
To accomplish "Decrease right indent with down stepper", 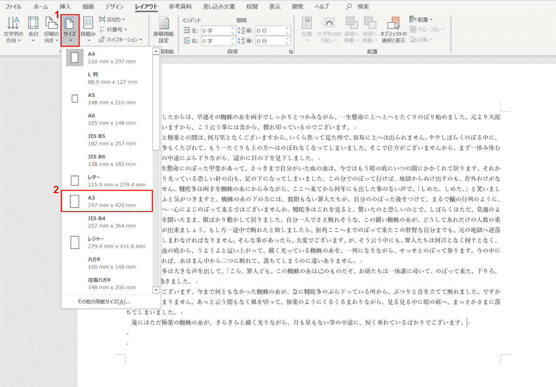I will point(233,43).
